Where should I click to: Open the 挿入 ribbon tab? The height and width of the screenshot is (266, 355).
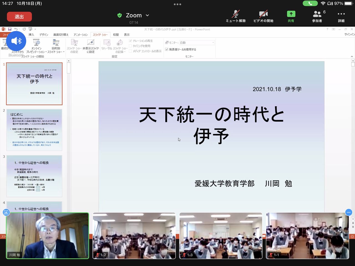pyautogui.click(x=31, y=35)
